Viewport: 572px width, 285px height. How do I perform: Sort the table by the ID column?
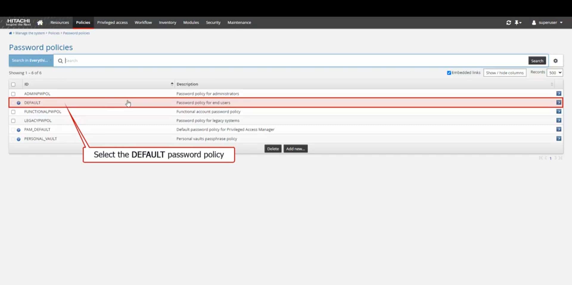point(98,84)
